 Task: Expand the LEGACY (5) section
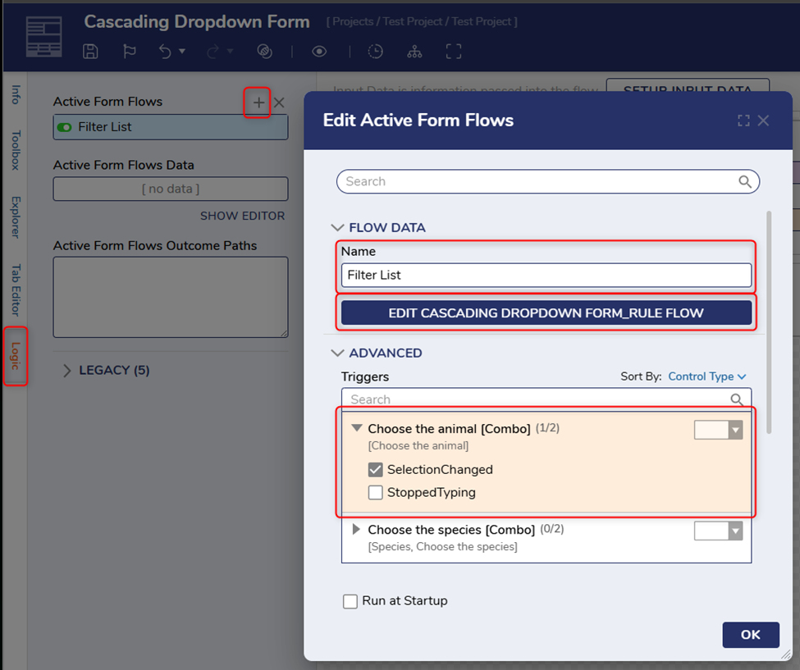coord(67,371)
